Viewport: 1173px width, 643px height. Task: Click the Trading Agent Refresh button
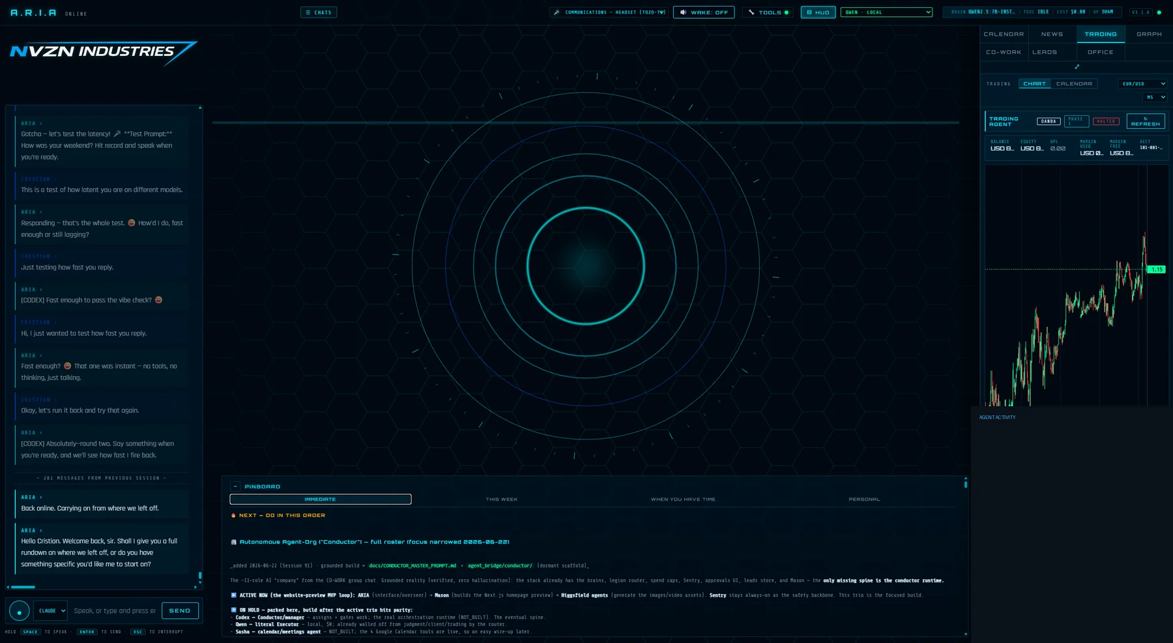point(1146,122)
